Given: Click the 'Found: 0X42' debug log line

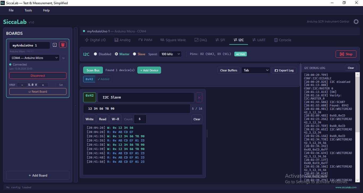Looking at the screenshot, I should point(327,105).
